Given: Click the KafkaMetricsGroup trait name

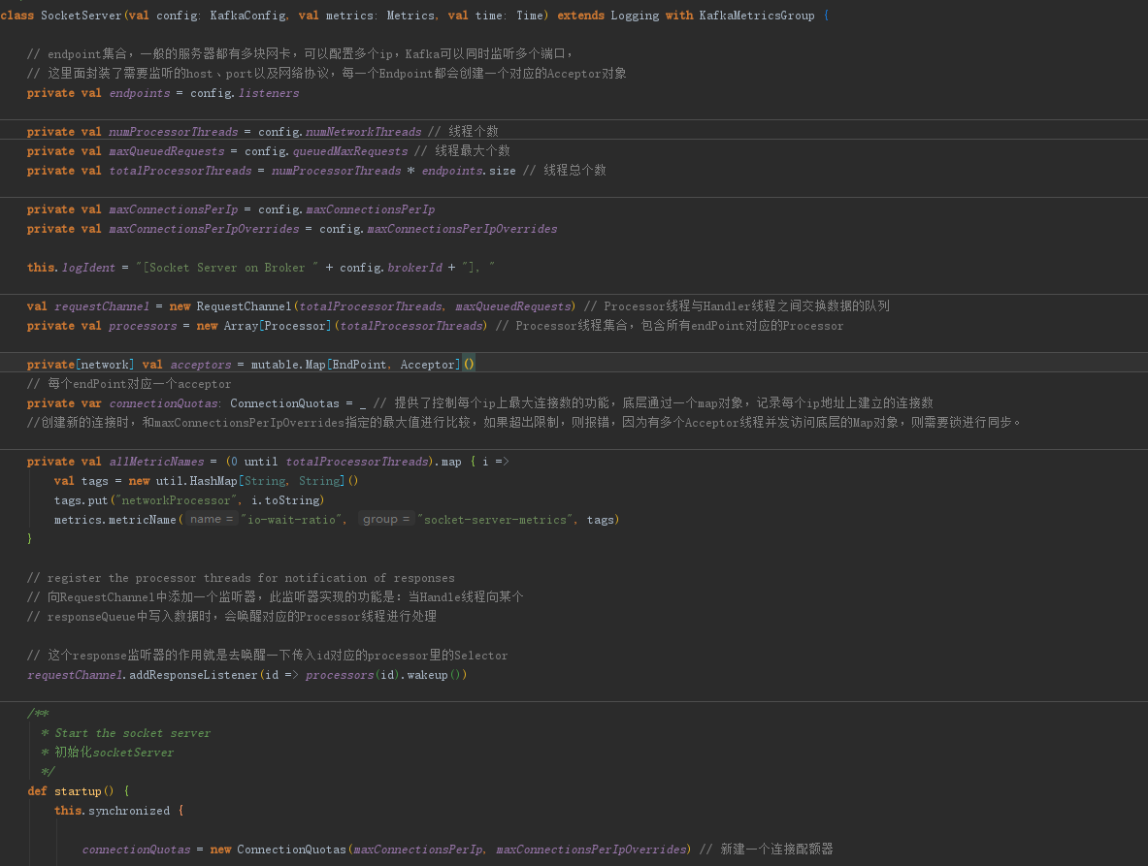Looking at the screenshot, I should (x=756, y=16).
